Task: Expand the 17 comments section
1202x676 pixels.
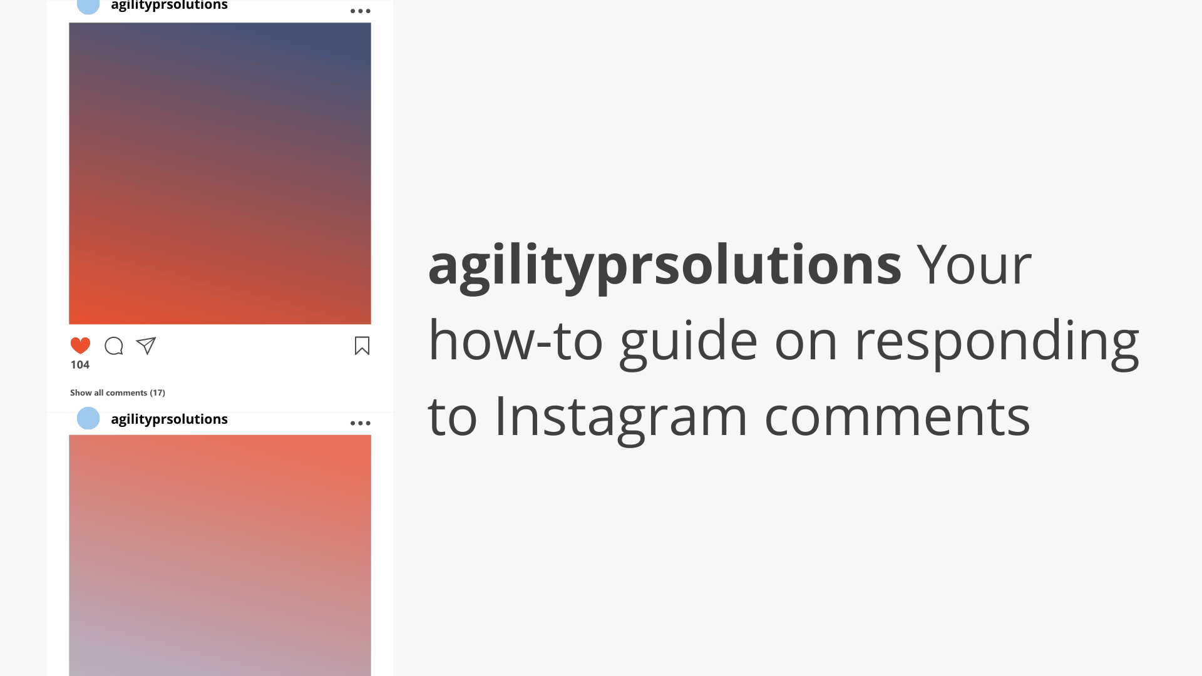Action: coord(117,392)
